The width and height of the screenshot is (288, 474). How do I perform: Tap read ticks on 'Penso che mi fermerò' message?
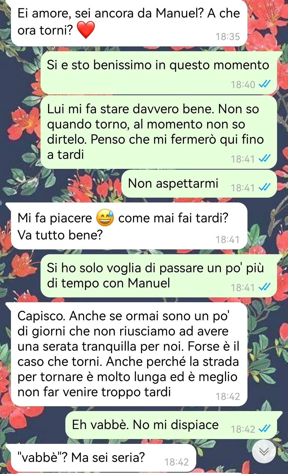click(x=265, y=159)
